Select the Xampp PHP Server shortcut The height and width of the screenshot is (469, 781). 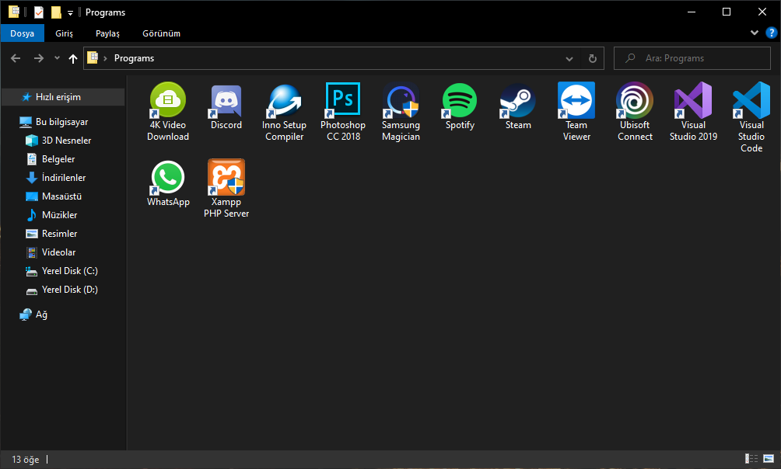pos(226,189)
